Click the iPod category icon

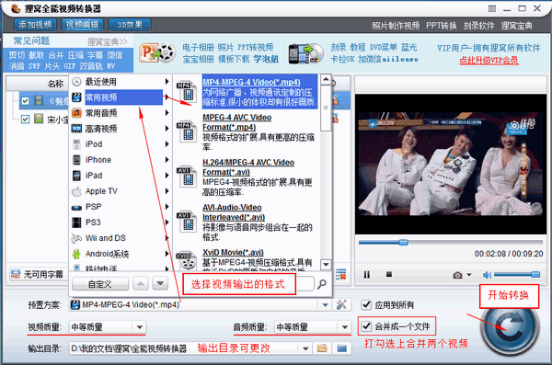pyautogui.click(x=76, y=144)
